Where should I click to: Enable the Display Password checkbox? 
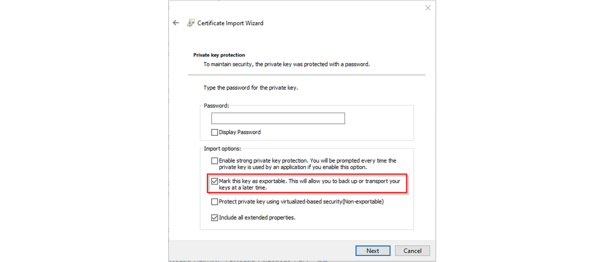click(215, 132)
